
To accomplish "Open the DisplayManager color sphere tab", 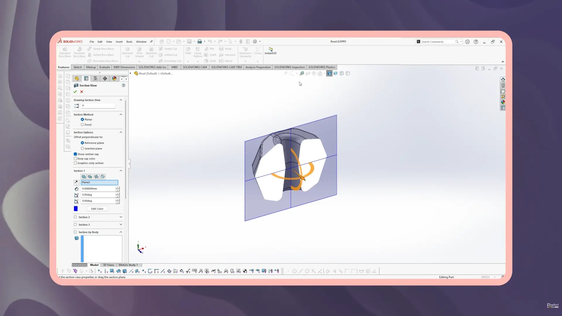I will coord(114,78).
